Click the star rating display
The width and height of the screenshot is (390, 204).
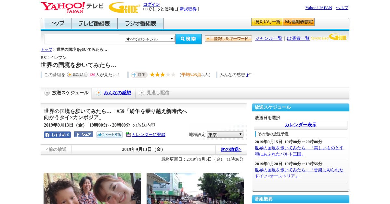point(162,74)
